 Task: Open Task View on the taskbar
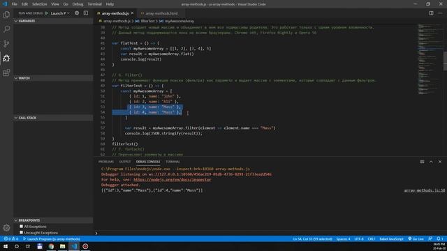point(28,246)
